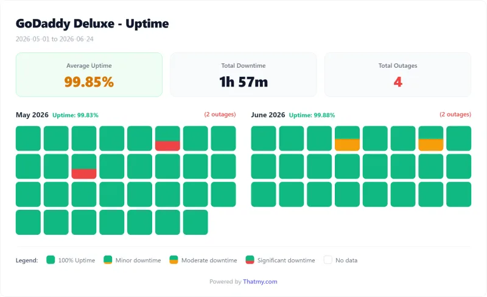Image resolution: width=487 pixels, height=297 pixels.
Task: Click the Minor downtime legend text
Action: point(138,260)
